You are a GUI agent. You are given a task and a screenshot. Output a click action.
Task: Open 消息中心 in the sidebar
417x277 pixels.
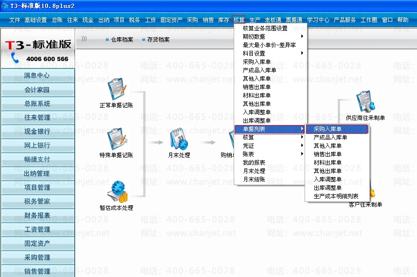[38, 76]
